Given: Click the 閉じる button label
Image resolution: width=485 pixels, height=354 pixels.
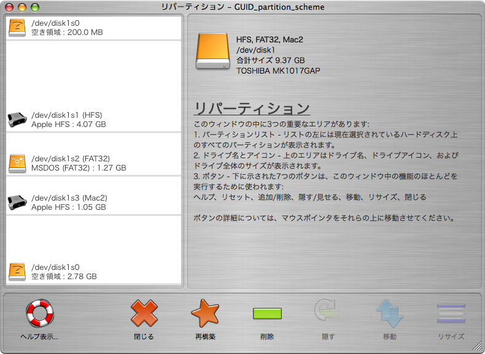Looking at the screenshot, I should pos(144,336).
